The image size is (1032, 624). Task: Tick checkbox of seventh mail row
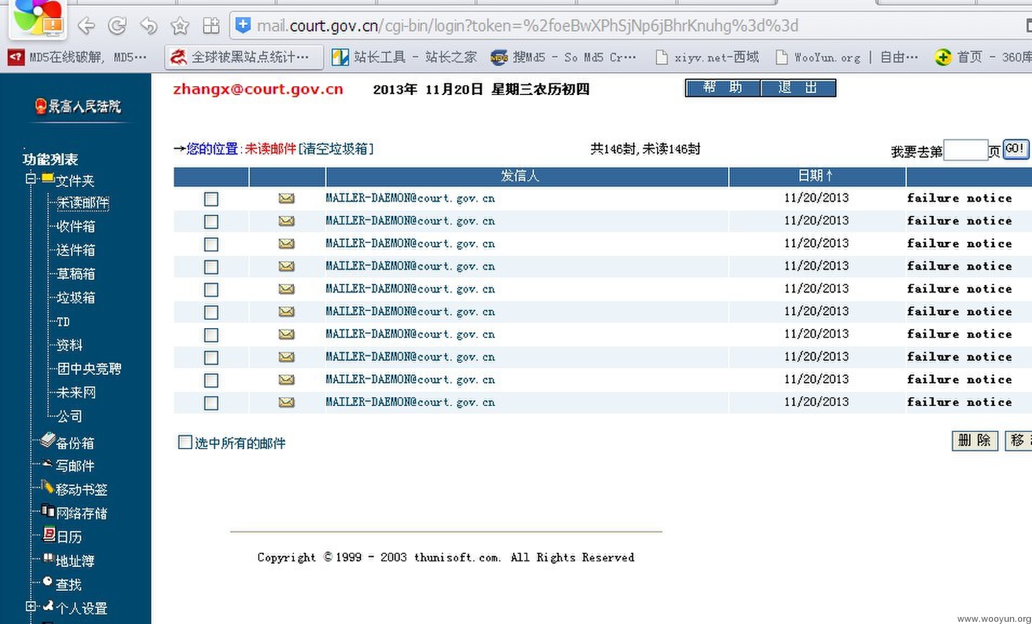tap(211, 335)
